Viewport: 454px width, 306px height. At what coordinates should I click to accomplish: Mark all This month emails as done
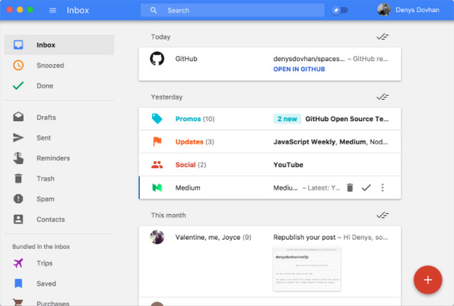383,215
